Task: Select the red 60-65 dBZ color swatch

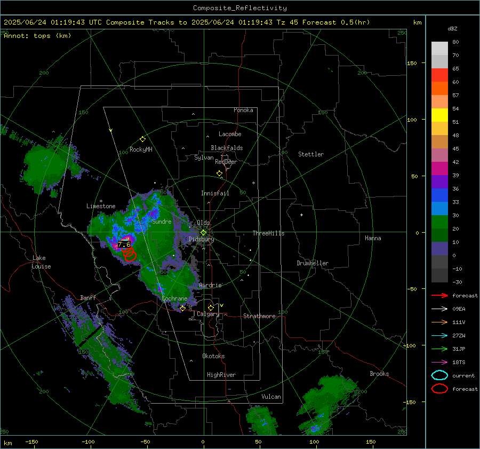Action: 439,75
